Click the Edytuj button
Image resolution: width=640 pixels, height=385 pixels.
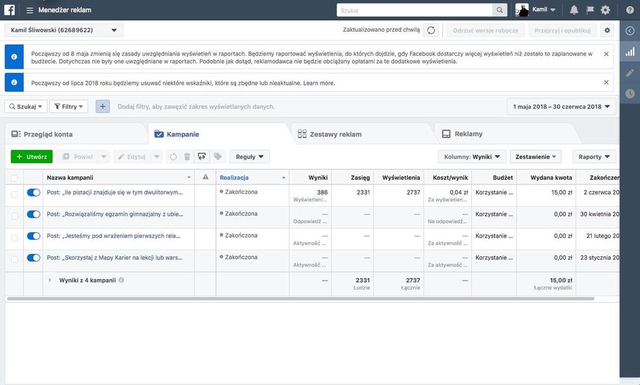pyautogui.click(x=132, y=157)
